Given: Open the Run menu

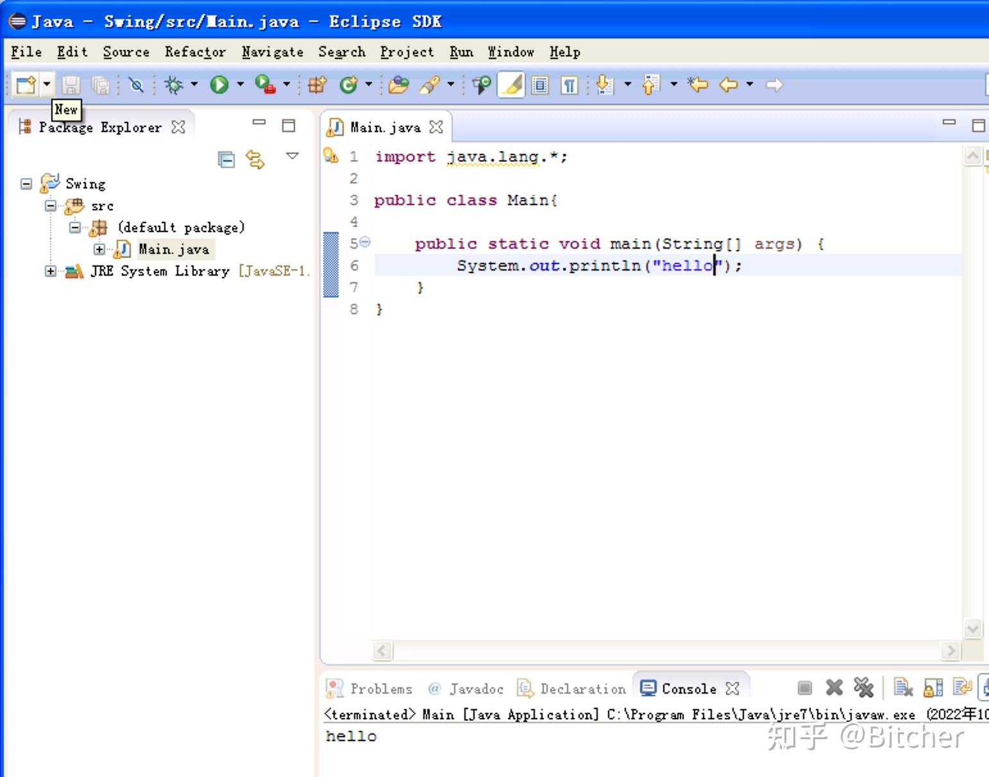Looking at the screenshot, I should click(x=461, y=52).
